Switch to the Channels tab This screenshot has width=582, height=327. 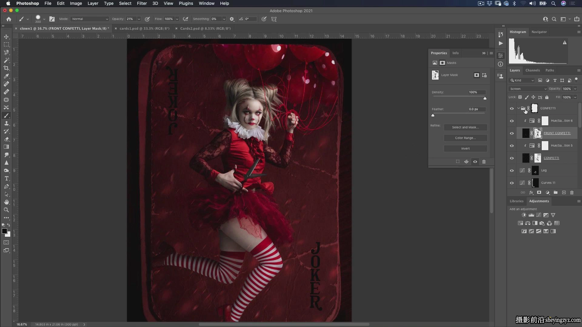pyautogui.click(x=533, y=70)
